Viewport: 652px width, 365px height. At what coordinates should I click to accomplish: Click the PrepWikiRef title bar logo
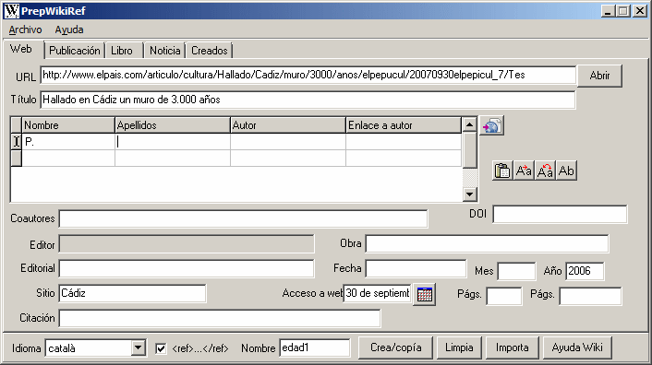11,11
